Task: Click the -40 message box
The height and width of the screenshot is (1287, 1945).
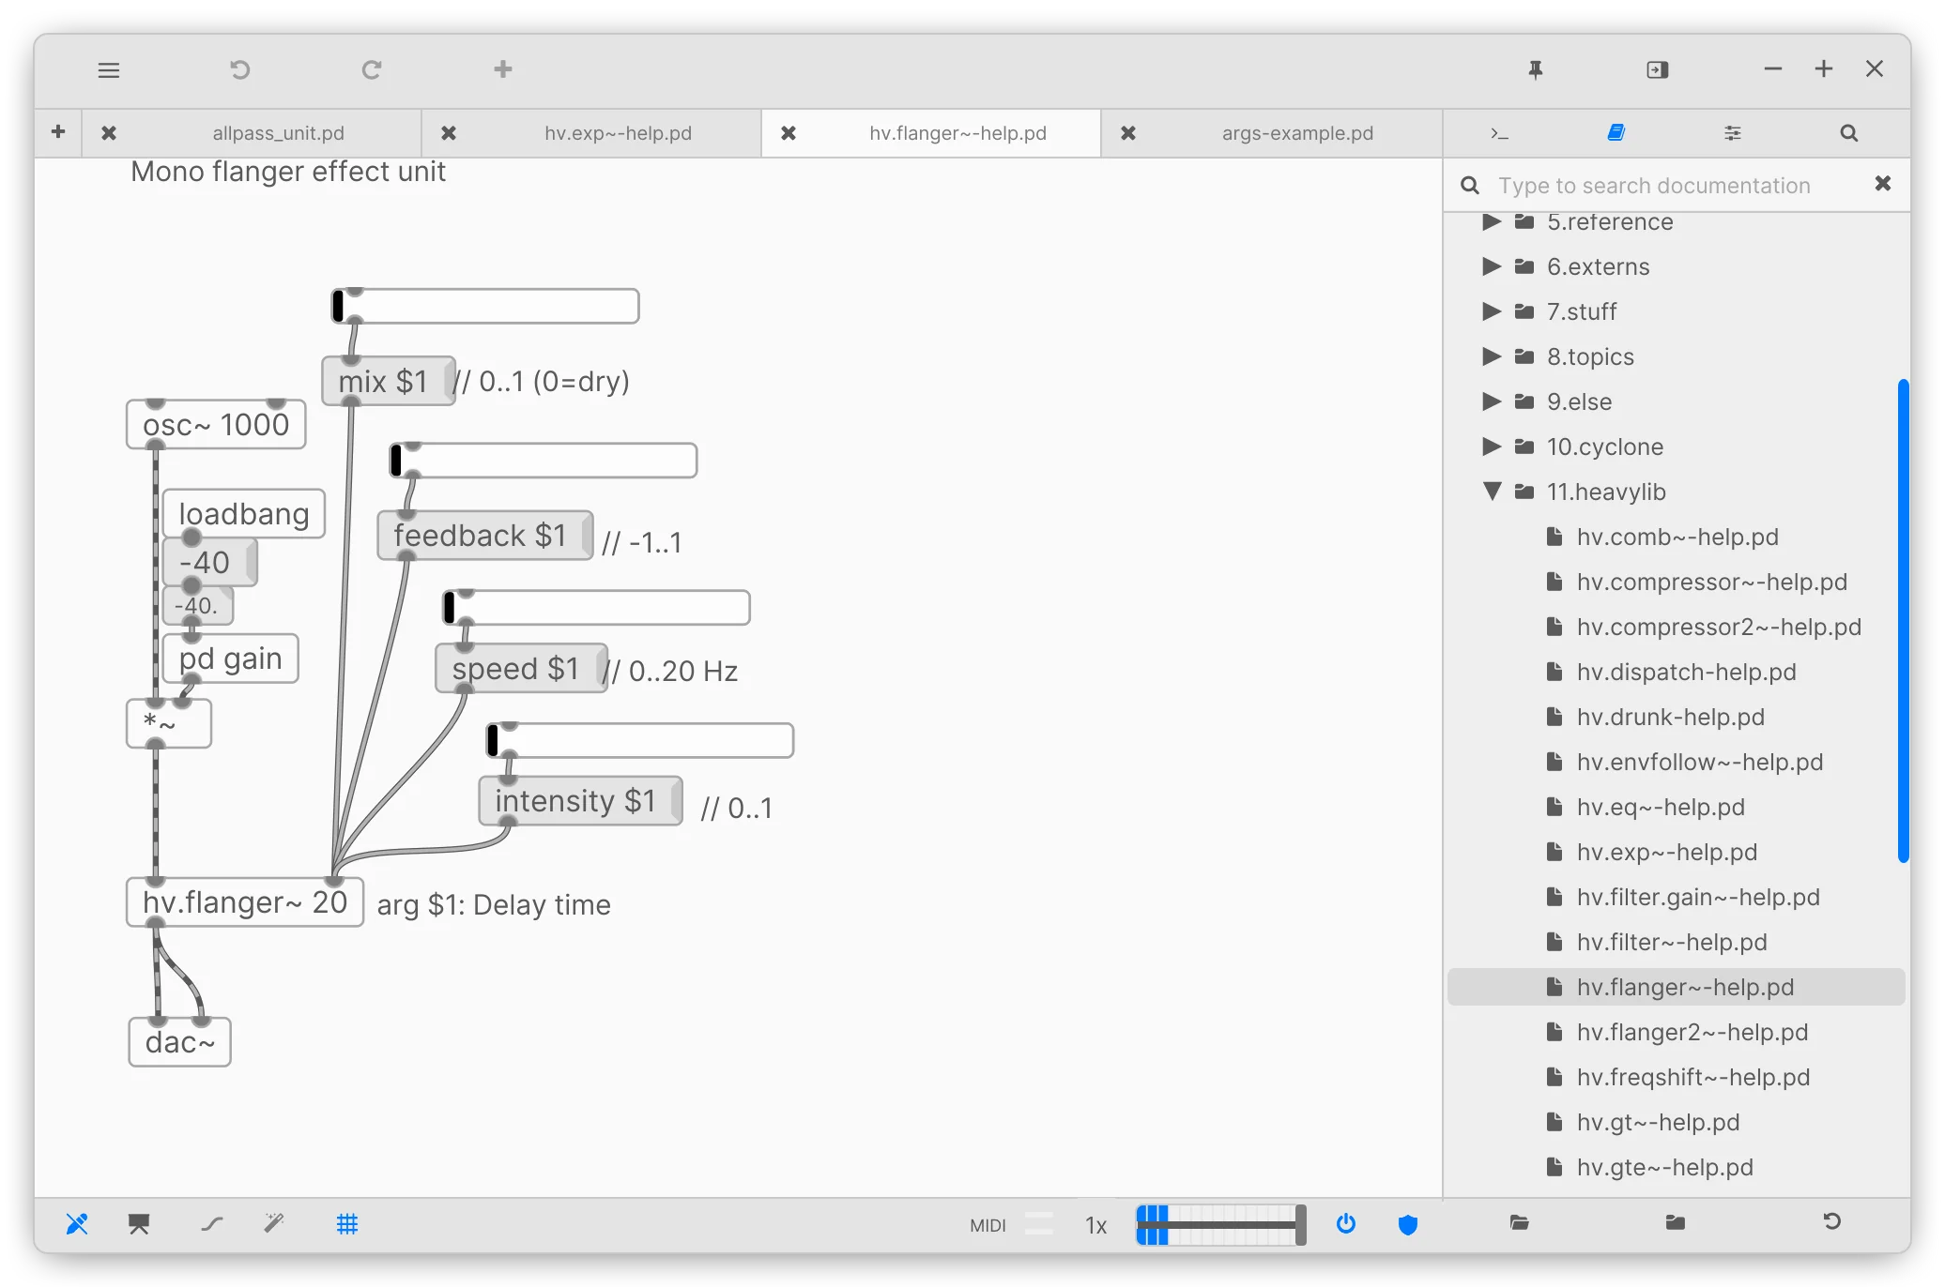Action: 210,562
